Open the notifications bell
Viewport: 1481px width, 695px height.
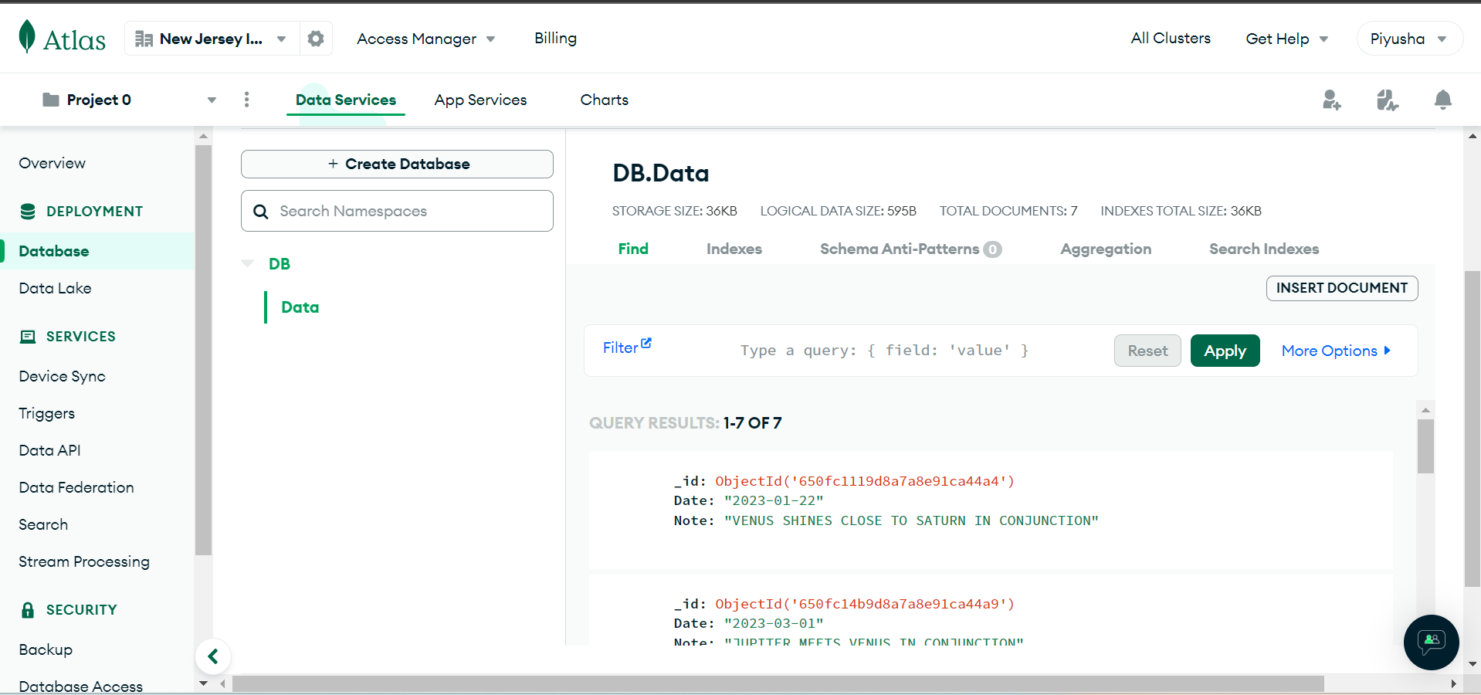[1442, 100]
